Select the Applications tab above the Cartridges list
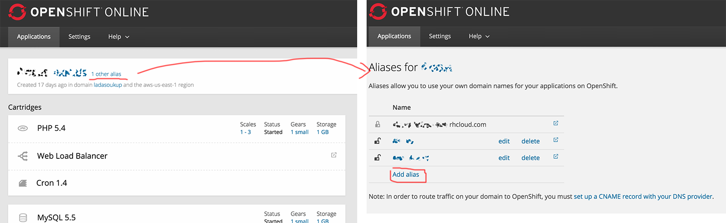The height and width of the screenshot is (223, 726). tap(34, 37)
